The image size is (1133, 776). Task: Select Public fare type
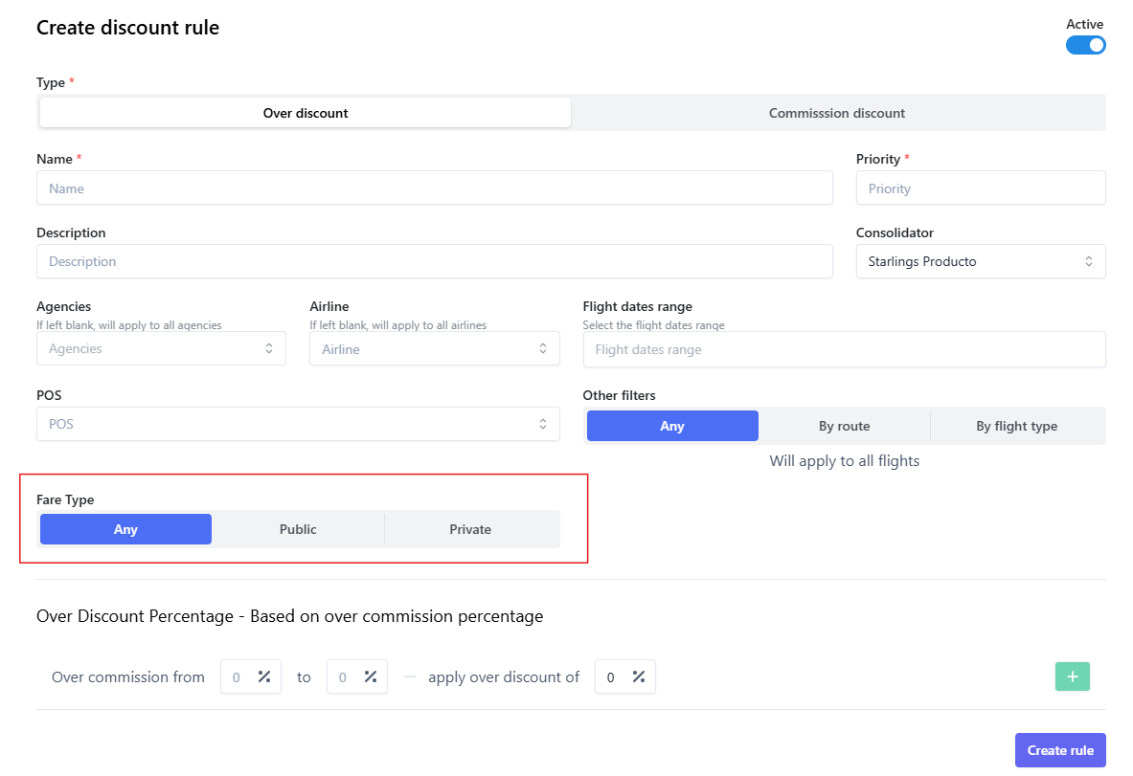click(298, 529)
